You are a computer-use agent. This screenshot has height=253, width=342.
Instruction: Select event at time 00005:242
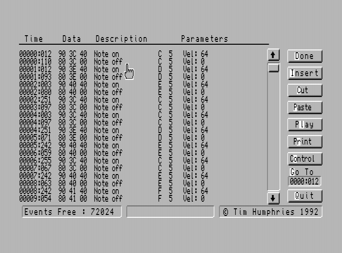(114, 145)
